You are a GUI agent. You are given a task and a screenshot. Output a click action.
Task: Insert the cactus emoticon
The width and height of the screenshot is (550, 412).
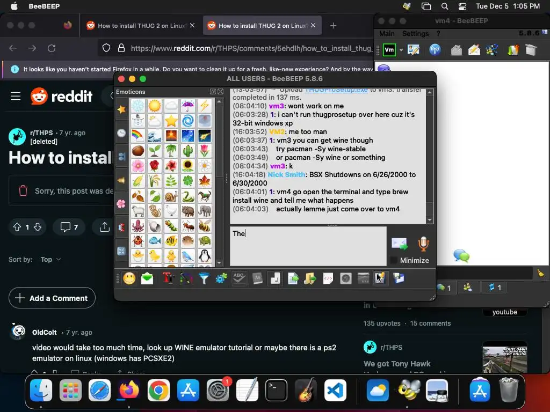(x=187, y=151)
